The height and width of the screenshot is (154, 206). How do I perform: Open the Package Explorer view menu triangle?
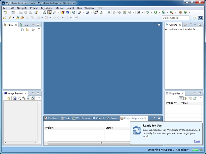[39, 29]
